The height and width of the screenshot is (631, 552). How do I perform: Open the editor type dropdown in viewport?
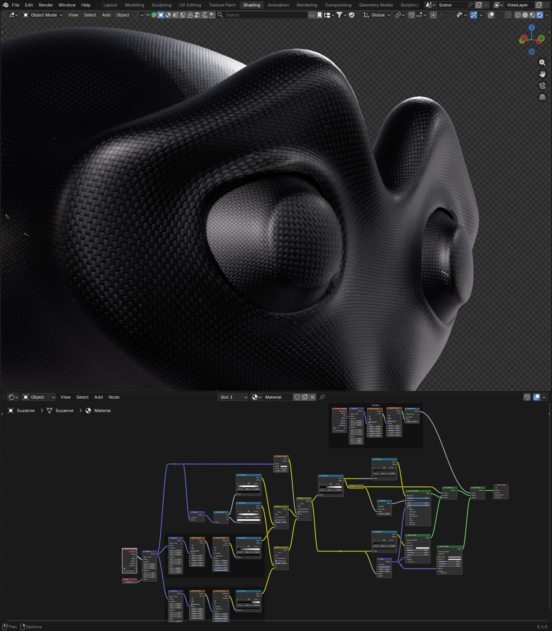tap(13, 15)
